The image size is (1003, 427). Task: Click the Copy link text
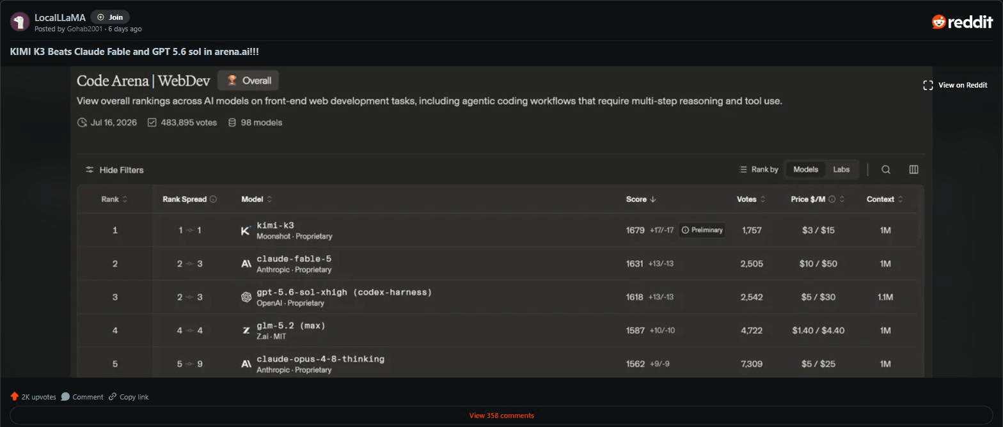(x=134, y=397)
